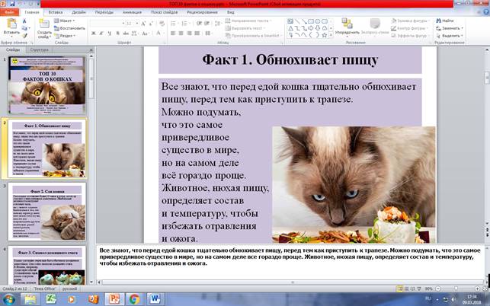Expand the Раздел (Section) dropdown
Image resolution: width=490 pixels, height=306 pixels.
coord(66,35)
